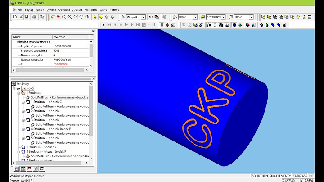The height and width of the screenshot is (182, 324).
Task: Open the Edytuj menu
Action: [x=29, y=10]
